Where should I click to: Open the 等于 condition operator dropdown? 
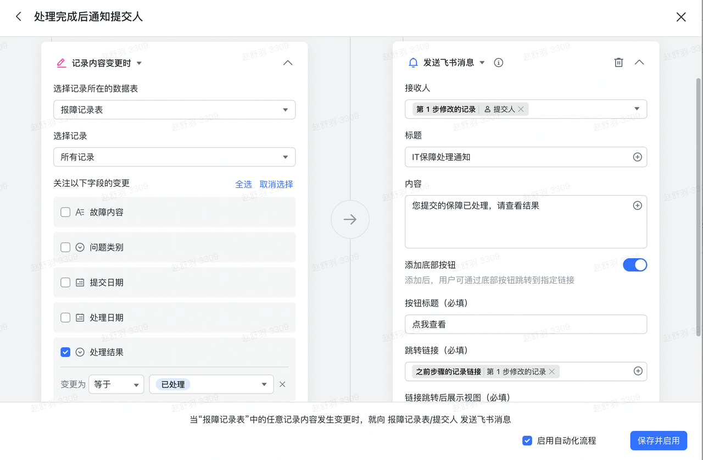pos(116,385)
